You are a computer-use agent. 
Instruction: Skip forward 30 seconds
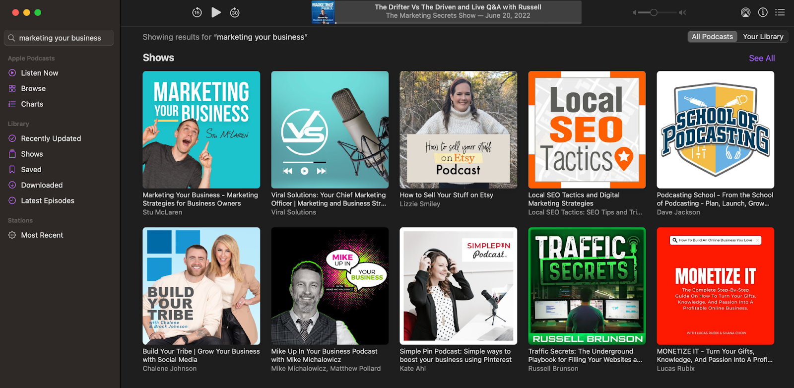tap(235, 12)
